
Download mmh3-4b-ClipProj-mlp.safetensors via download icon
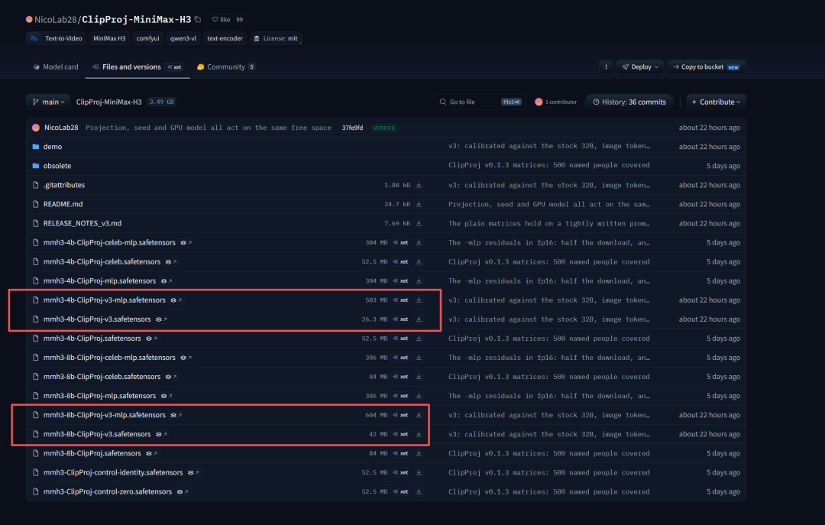click(x=419, y=281)
